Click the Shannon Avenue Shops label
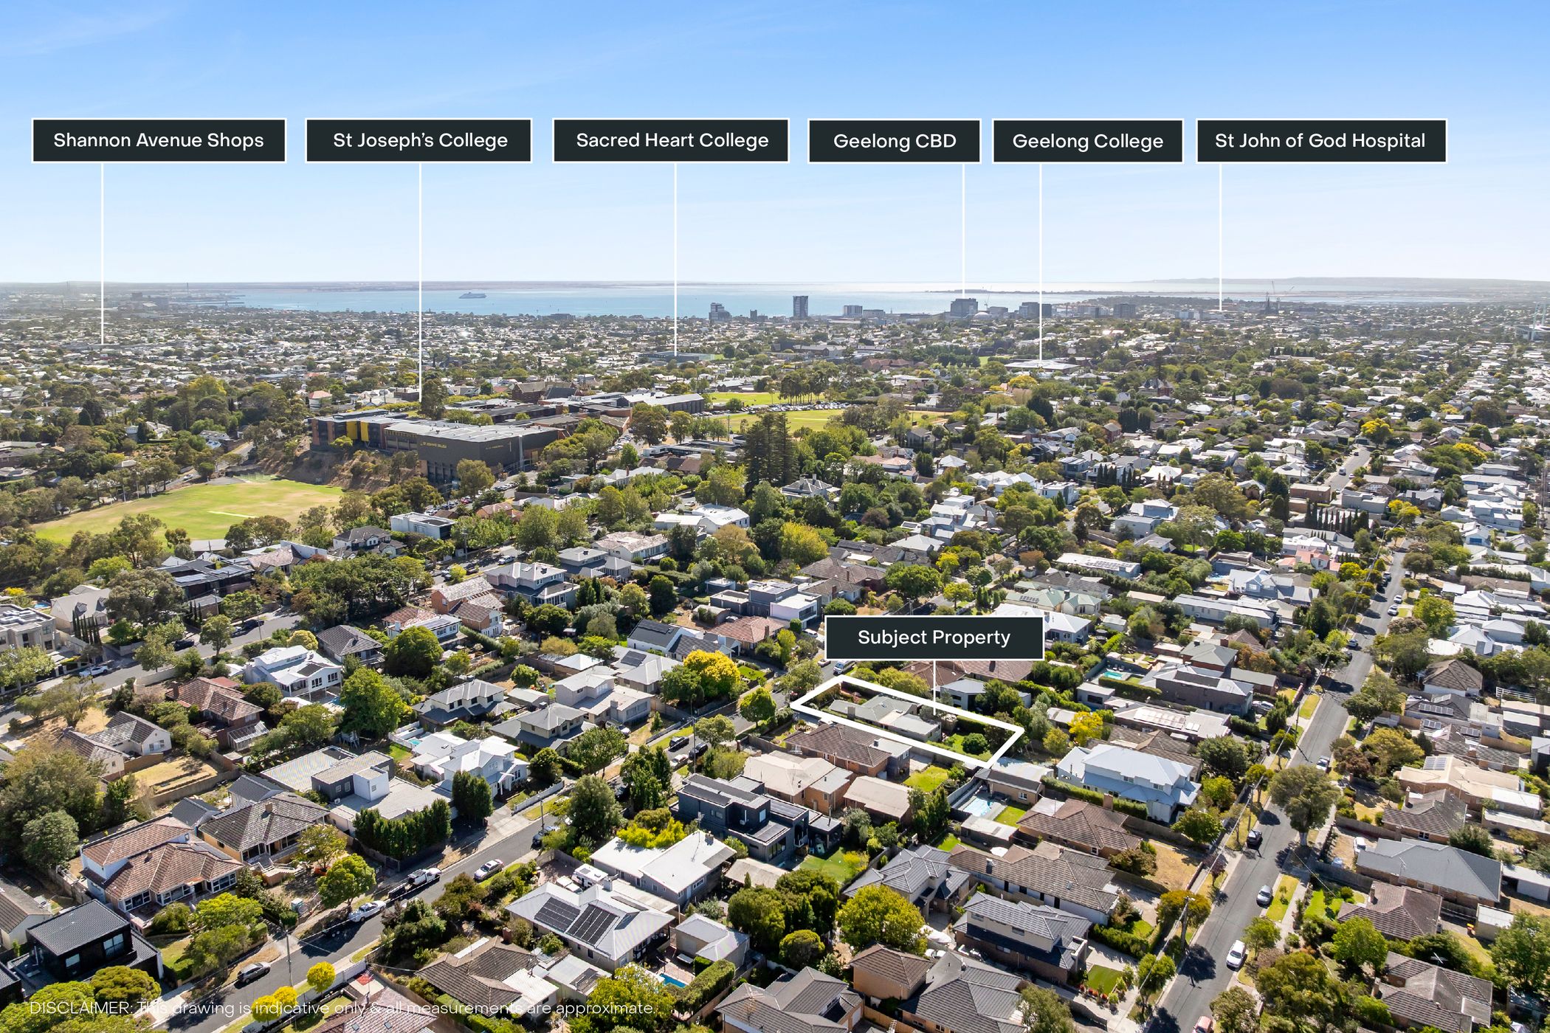The height and width of the screenshot is (1033, 1550). coord(159,140)
